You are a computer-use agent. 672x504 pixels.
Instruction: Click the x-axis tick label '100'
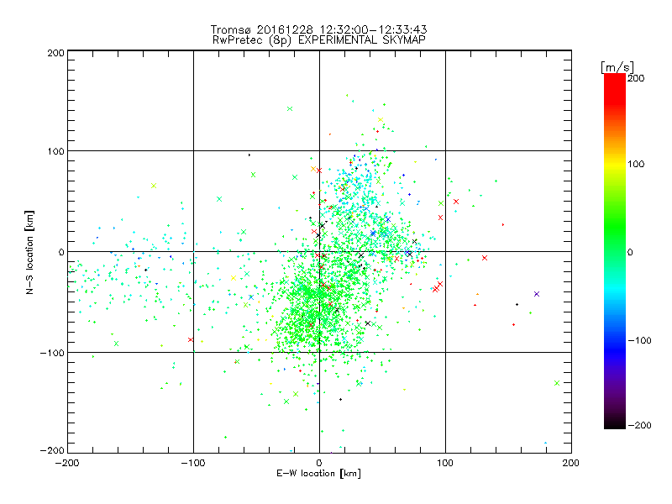coord(445,463)
